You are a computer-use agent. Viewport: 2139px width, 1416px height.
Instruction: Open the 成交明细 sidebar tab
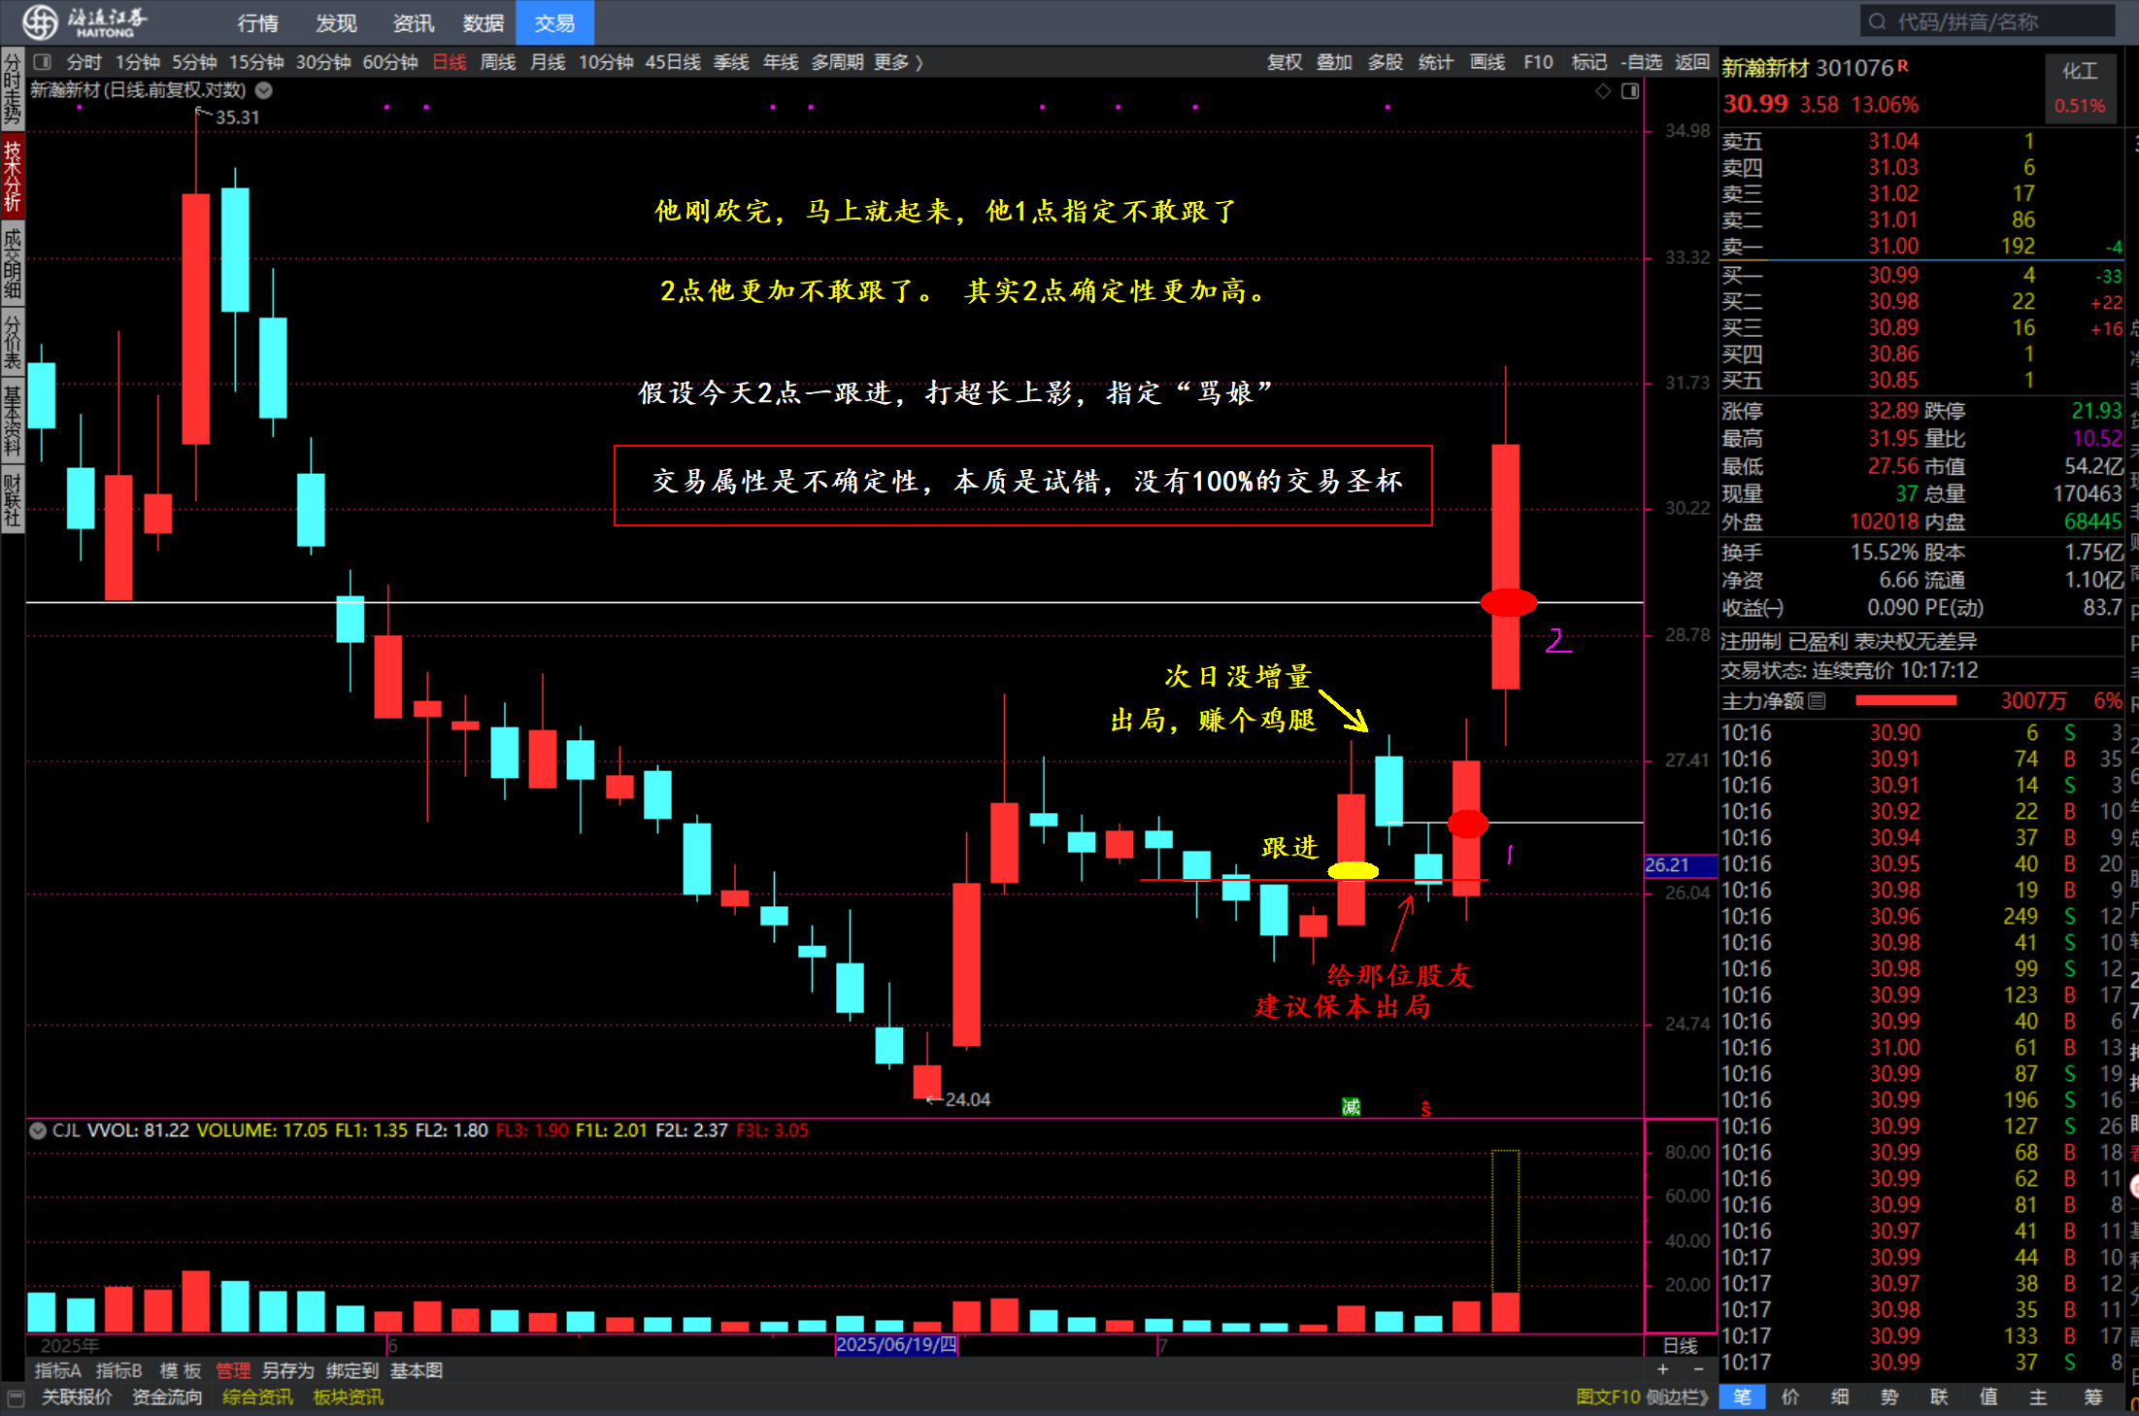point(13,263)
